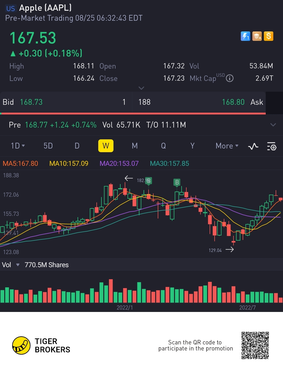Select the W weekly chart tab
This screenshot has height=379, width=283.
click(x=106, y=146)
